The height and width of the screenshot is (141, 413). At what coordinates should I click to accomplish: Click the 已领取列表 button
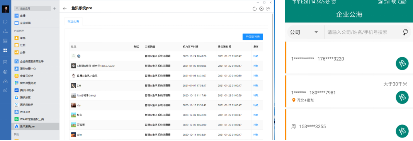click(x=253, y=37)
